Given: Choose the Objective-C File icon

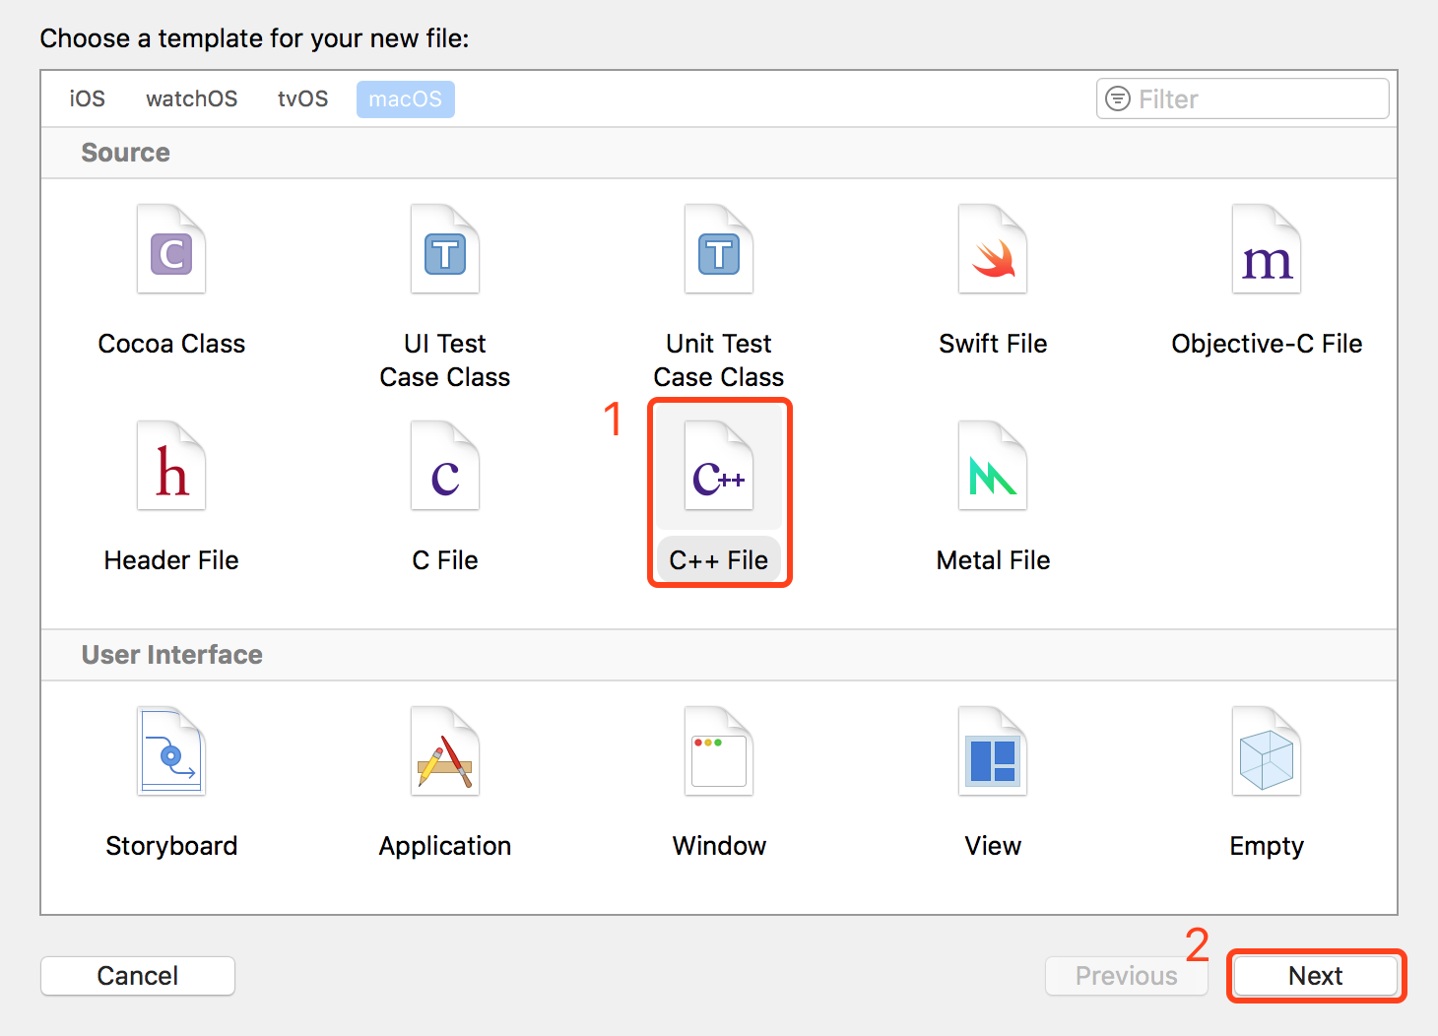Looking at the screenshot, I should 1267,249.
